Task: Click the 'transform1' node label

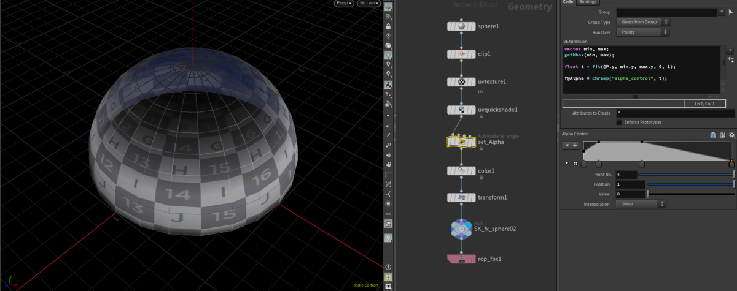Action: [x=492, y=197]
